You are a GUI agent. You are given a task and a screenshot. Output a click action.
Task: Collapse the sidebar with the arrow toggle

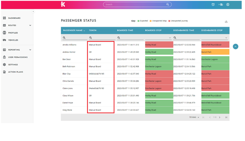(33, 11)
